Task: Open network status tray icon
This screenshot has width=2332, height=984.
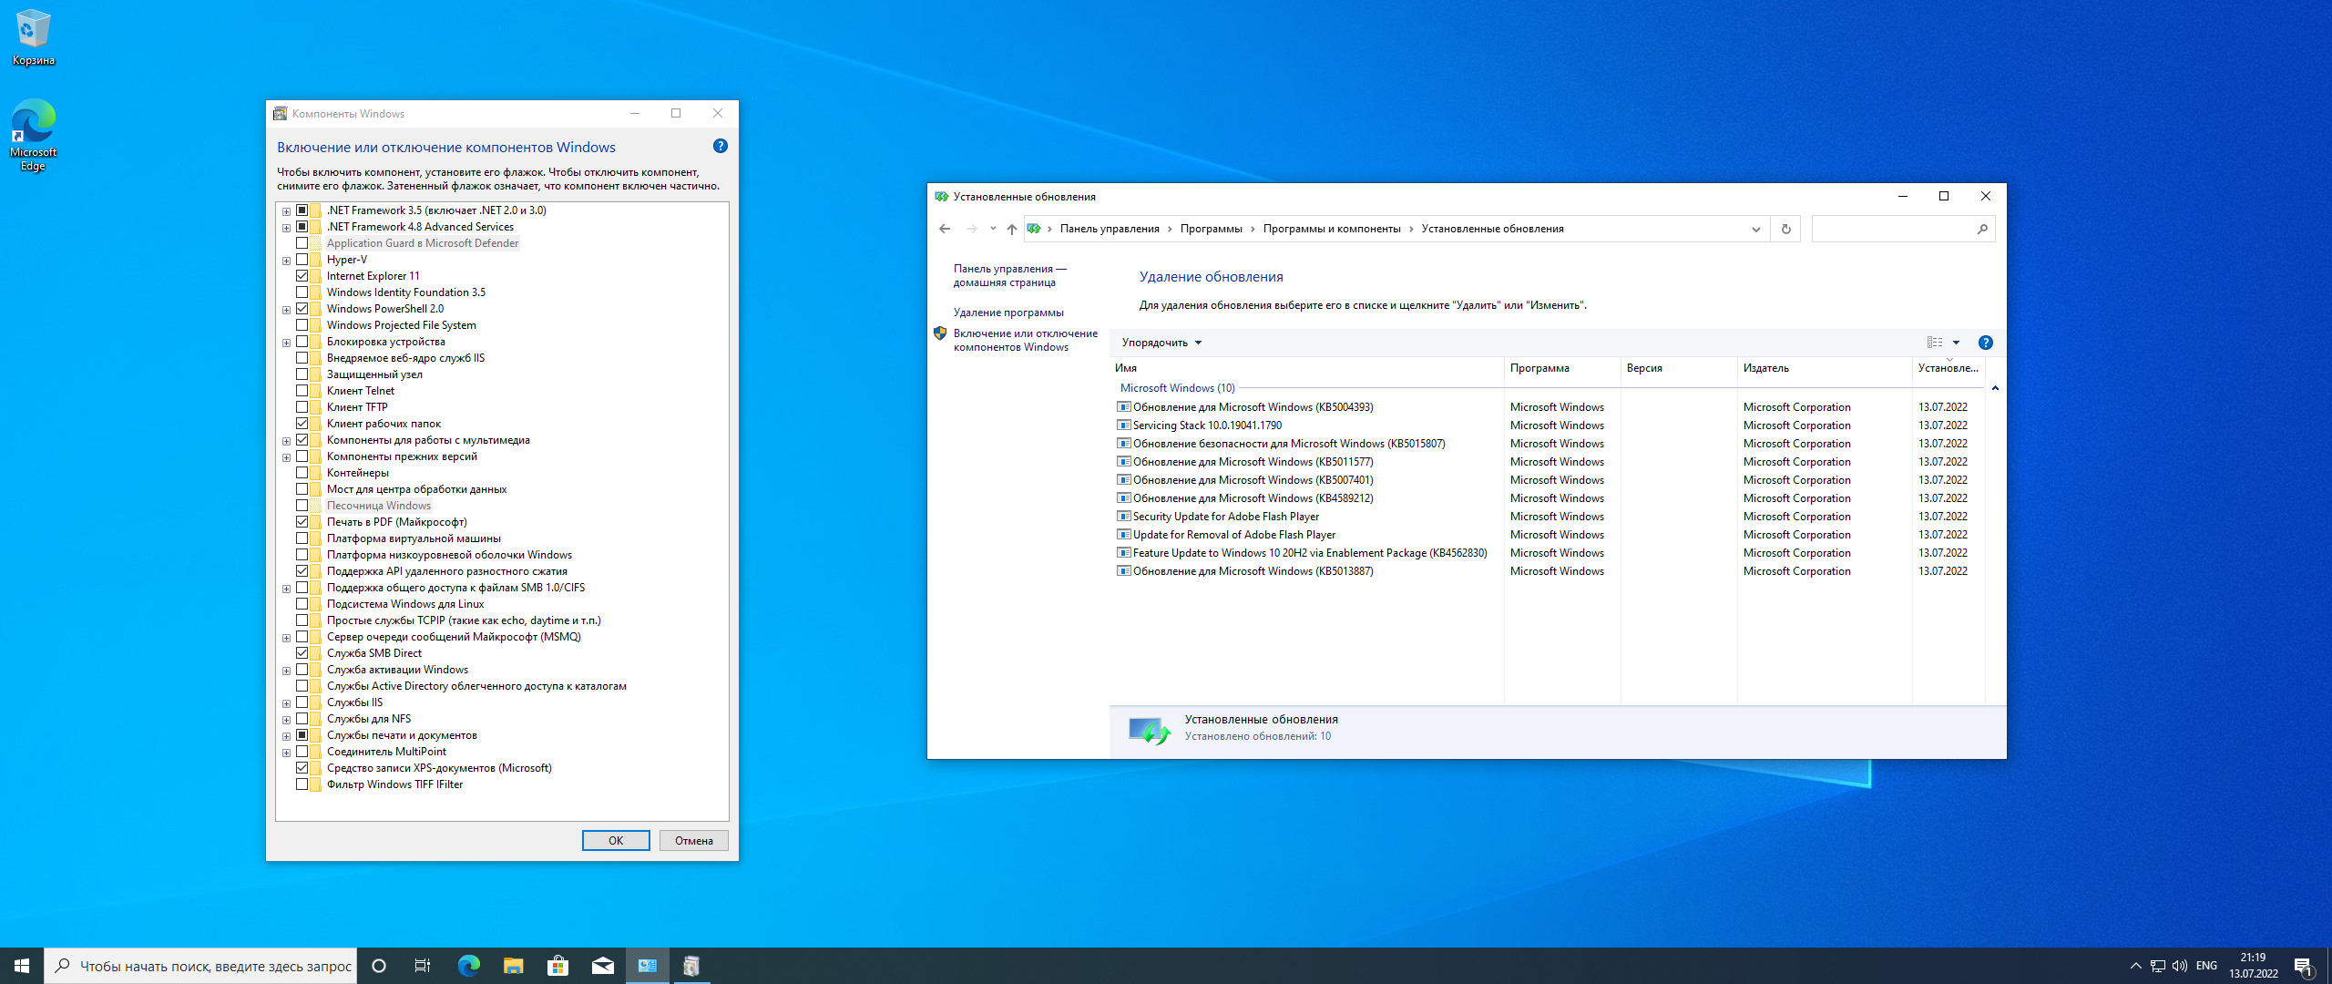Action: pyautogui.click(x=2157, y=966)
